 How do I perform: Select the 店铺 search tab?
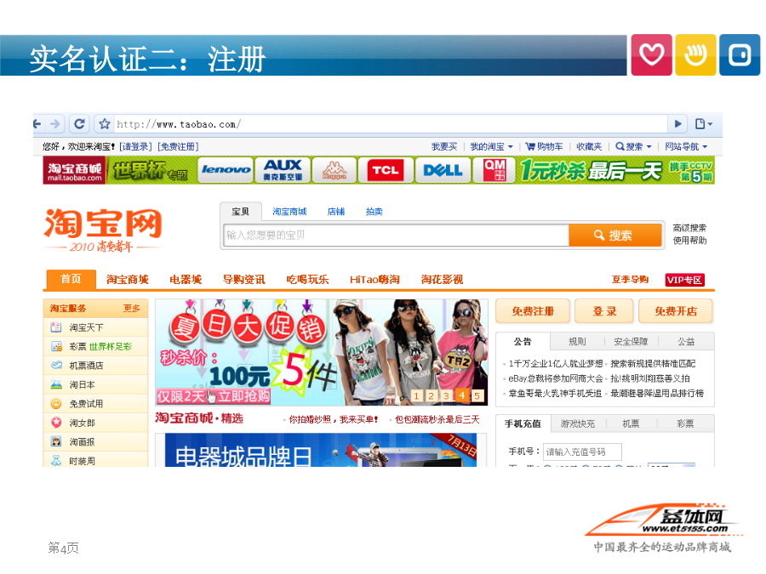coord(335,212)
